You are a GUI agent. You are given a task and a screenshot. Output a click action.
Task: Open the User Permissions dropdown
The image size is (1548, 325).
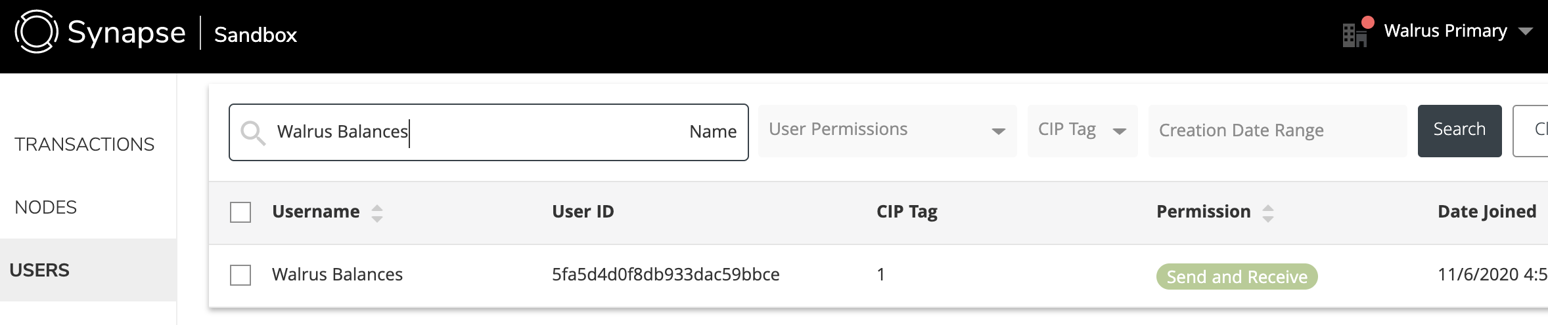(887, 130)
